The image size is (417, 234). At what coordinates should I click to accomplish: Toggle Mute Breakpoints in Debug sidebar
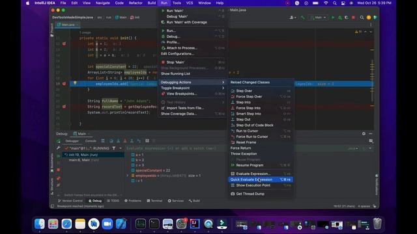click(59, 185)
